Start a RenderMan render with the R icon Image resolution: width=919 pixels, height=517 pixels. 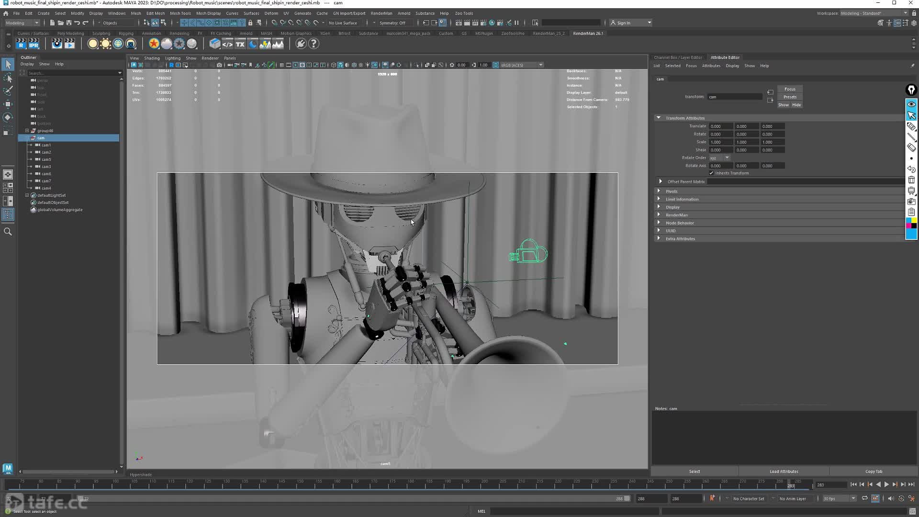click(21, 44)
